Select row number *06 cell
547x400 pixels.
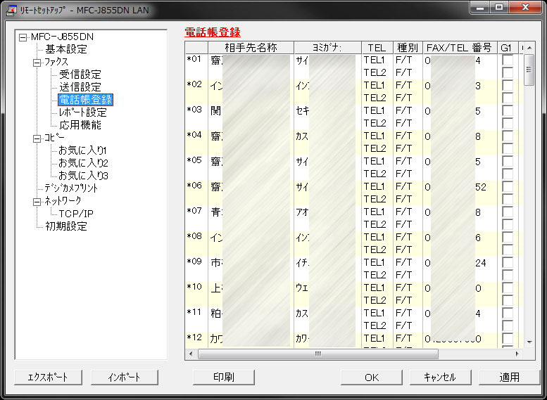coord(196,193)
